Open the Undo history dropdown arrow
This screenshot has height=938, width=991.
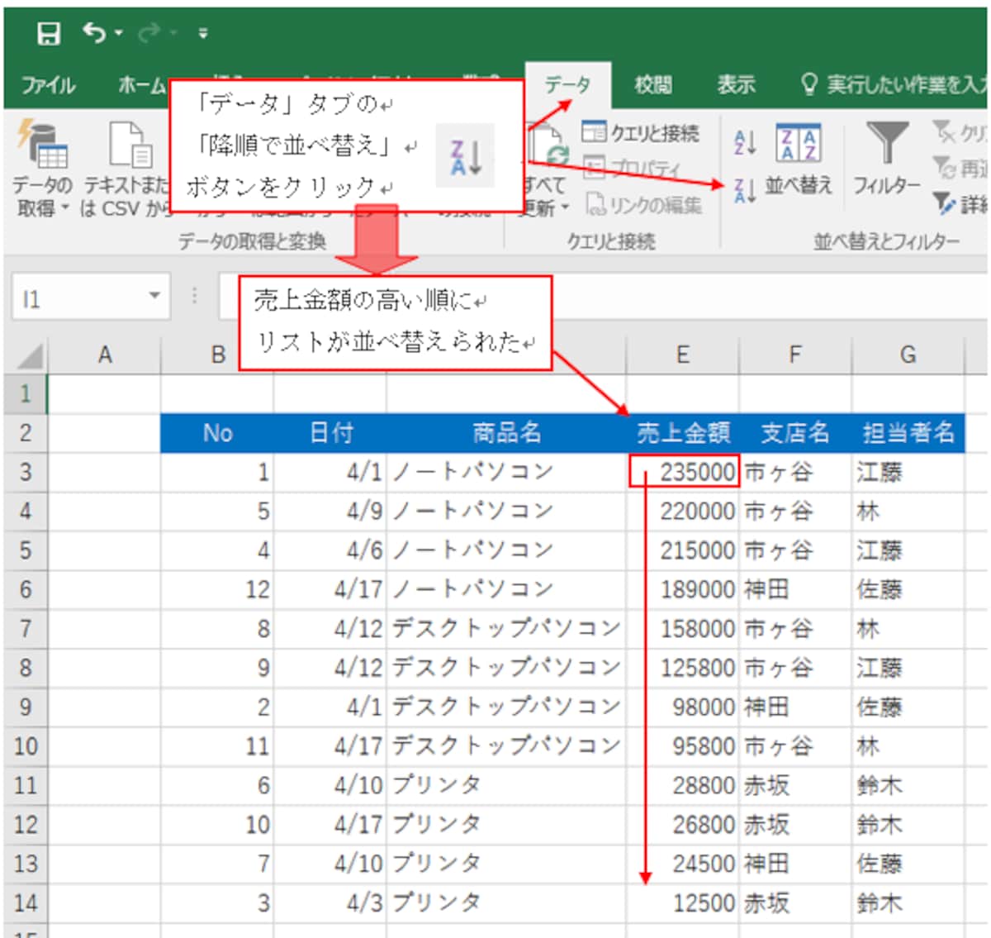[x=119, y=33]
